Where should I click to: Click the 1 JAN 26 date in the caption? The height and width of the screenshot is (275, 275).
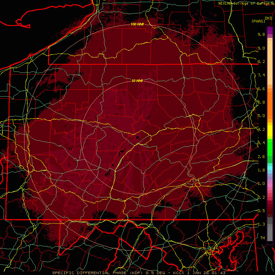pos(198,273)
